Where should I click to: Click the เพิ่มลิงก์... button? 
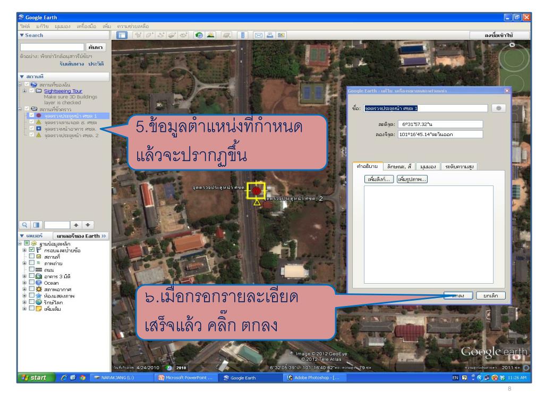click(379, 179)
